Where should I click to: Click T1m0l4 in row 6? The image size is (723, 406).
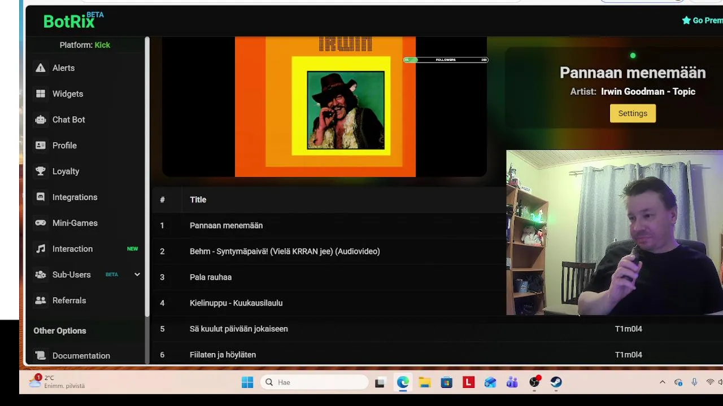629,355
